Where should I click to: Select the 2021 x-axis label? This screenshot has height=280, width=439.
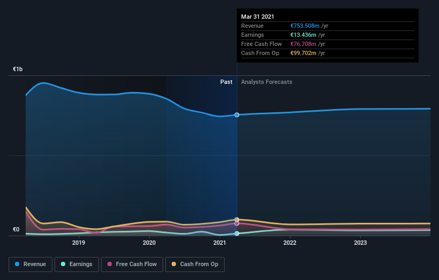click(x=219, y=243)
